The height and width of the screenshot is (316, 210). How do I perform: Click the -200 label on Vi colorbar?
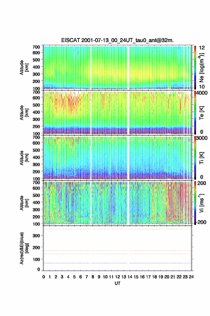click(x=200, y=222)
